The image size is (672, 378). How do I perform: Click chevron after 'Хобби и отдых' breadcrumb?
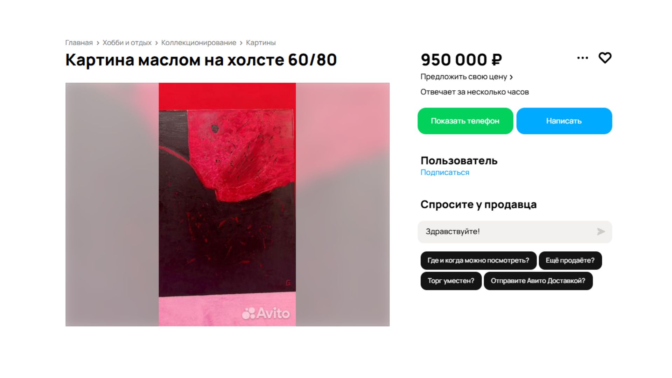click(156, 43)
